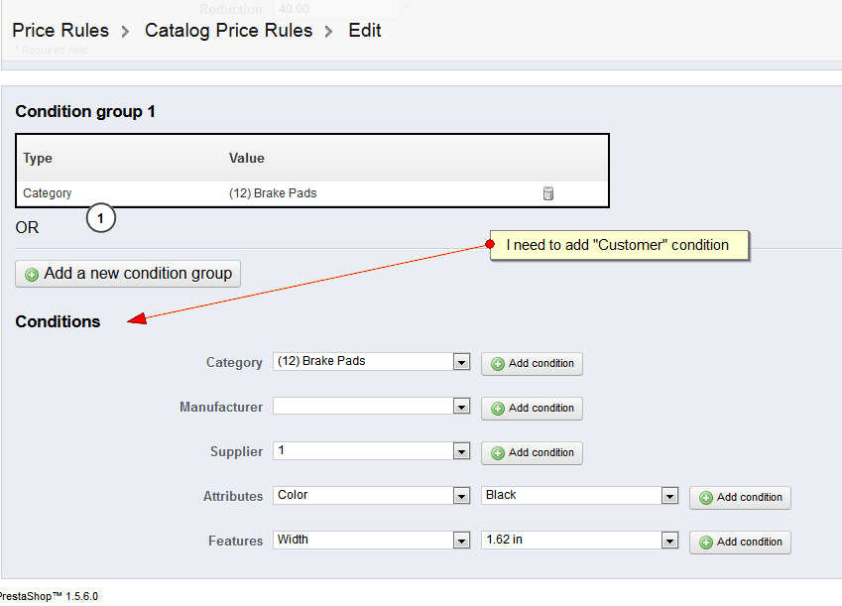Open the Color attribute type dropdown
Viewport: 842px width, 606px height.
[x=461, y=496]
